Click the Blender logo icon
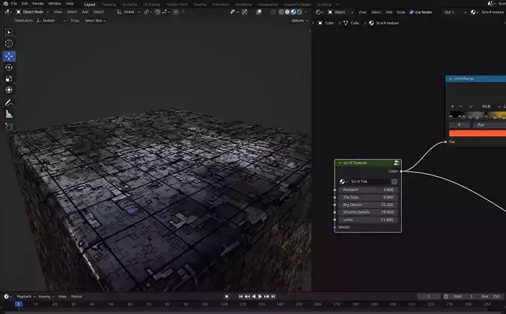This screenshot has width=506, height=314. click(5, 4)
